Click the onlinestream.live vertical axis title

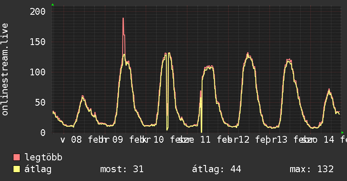[5, 69]
